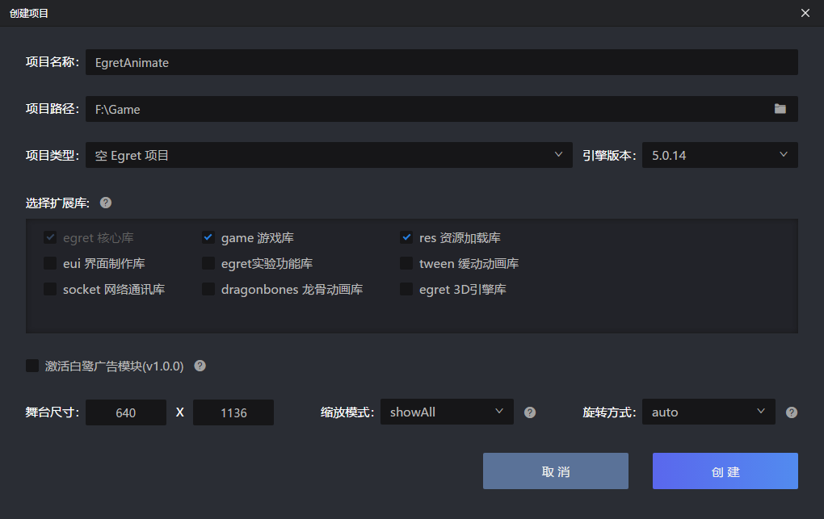The width and height of the screenshot is (824, 519).
Task: Enable the egret实验功能库 checkbox
Action: point(208,263)
